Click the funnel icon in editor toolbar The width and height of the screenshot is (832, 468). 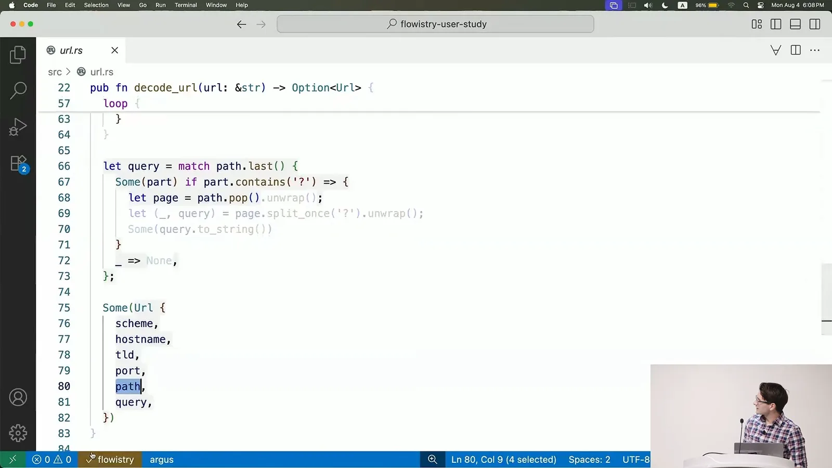[x=776, y=50]
